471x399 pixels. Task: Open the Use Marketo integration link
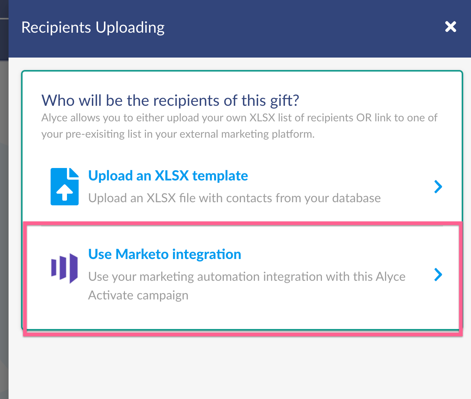165,254
